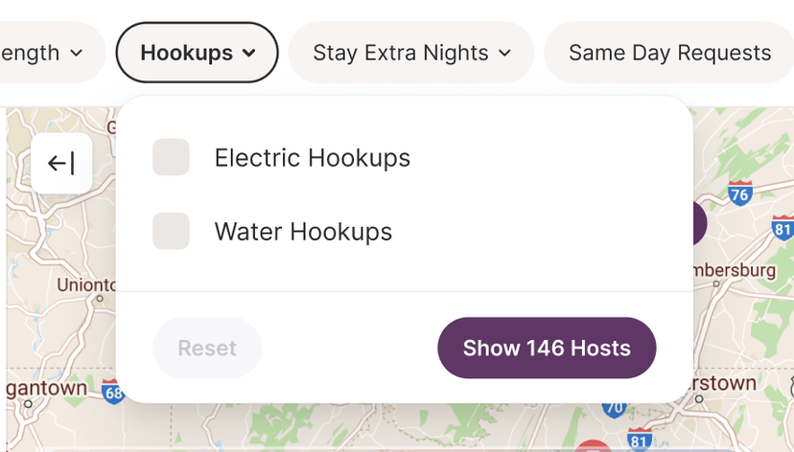Collapse the map sidebar arrow icon
Image resolution: width=794 pixels, height=452 pixels.
(61, 164)
